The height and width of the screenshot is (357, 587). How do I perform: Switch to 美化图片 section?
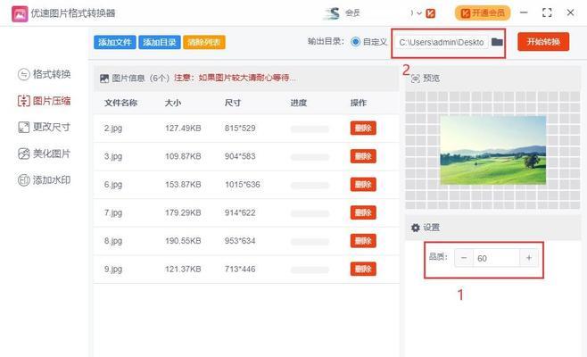(x=45, y=154)
